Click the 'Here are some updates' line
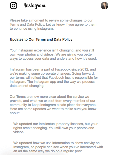This screenshot has height=155, width=115. (53, 109)
